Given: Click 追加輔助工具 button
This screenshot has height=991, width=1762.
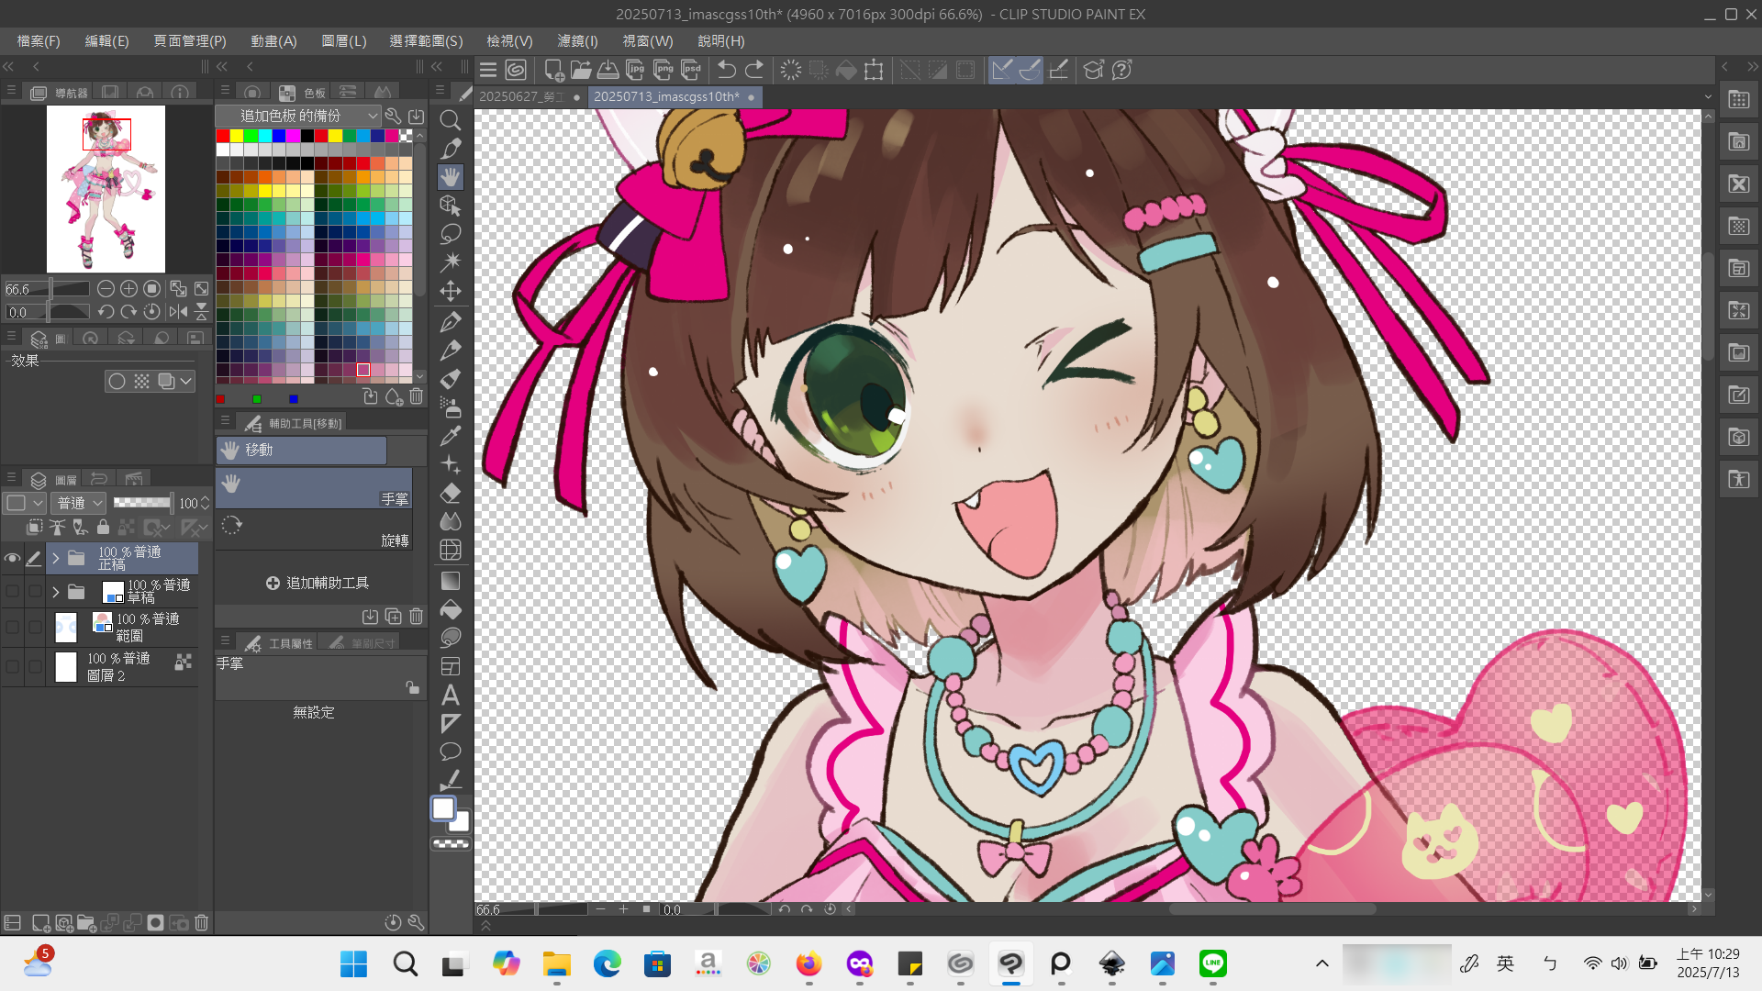Looking at the screenshot, I should pyautogui.click(x=318, y=583).
